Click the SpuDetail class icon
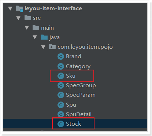Screen dimensions: 152x136 [61, 114]
